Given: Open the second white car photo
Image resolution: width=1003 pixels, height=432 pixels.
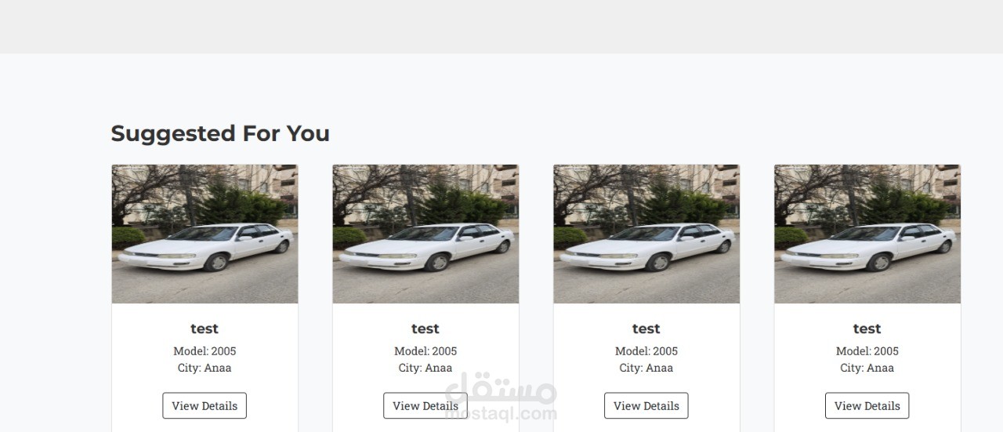Looking at the screenshot, I should 425,234.
